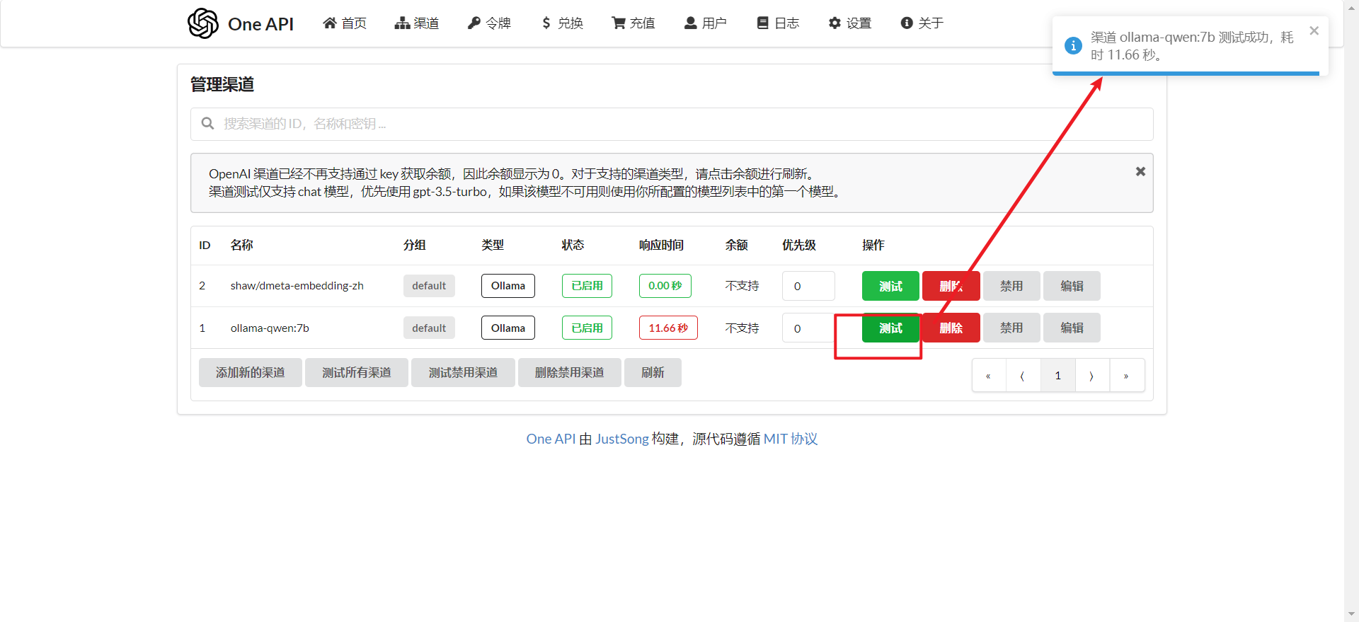
Task: Go to the 渠道 channels menu
Action: click(x=417, y=23)
